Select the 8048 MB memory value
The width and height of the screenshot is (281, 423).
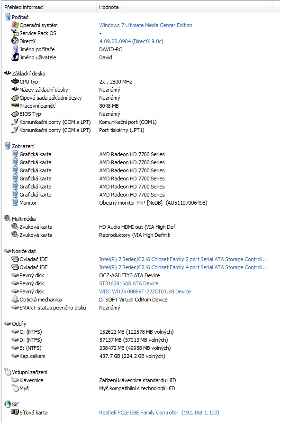click(109, 106)
